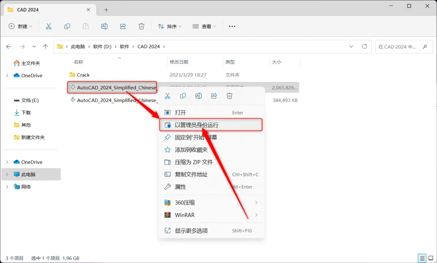
Task: Click the search magnifier icon
Action: pos(425,47)
